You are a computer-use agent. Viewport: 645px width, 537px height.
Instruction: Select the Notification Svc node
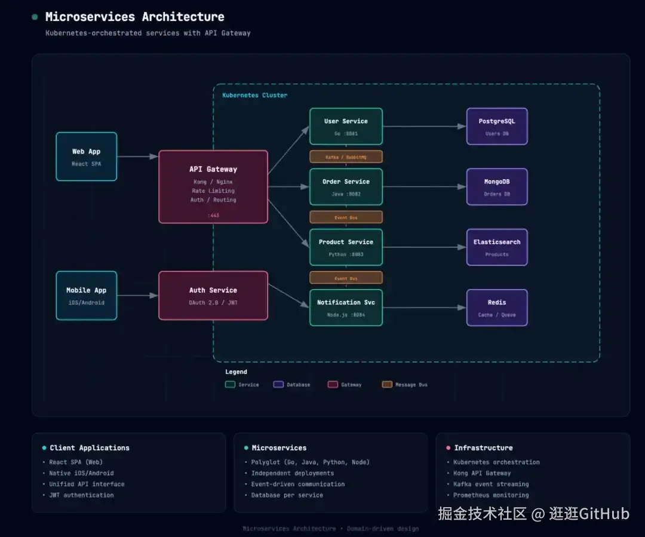(x=346, y=308)
